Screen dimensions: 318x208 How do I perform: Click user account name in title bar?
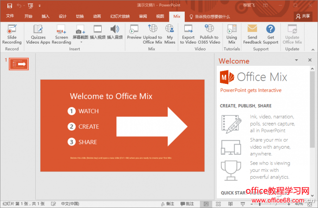[249, 5]
